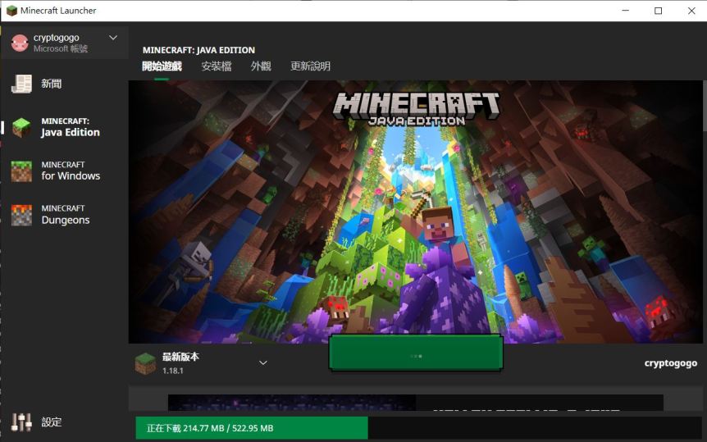This screenshot has width=707, height=442.
Task: Switch to the 外觀 tab
Action: point(261,66)
